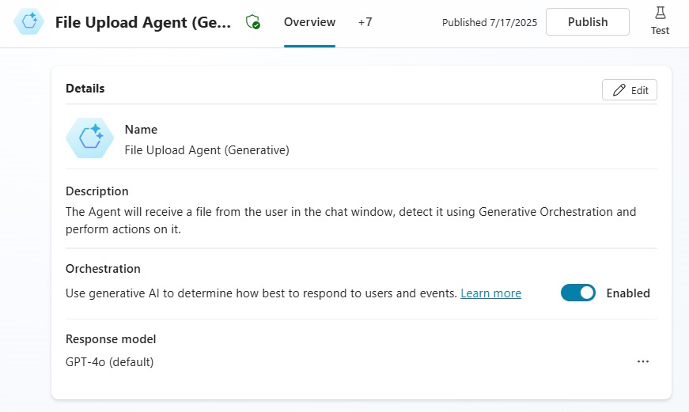
Task: Click the Publish button
Action: 588,22
